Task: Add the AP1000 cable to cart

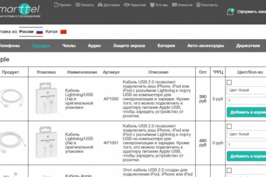Action: point(246,112)
